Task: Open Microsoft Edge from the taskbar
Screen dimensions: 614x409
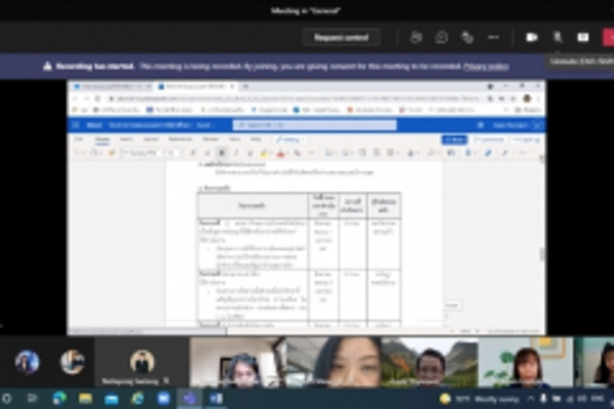Action: point(138,399)
